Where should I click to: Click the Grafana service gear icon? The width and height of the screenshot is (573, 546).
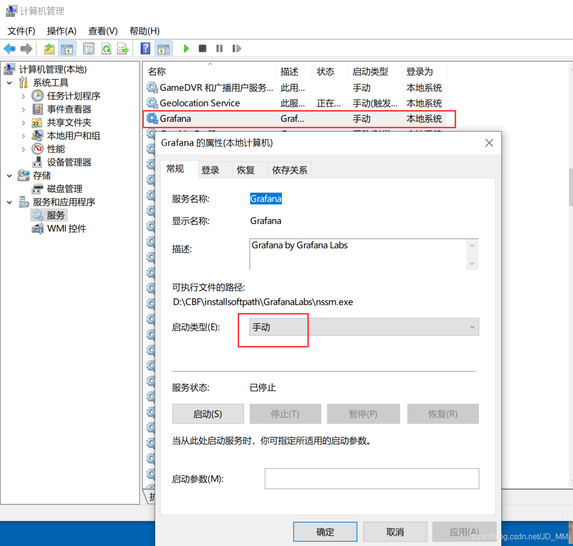click(x=152, y=118)
